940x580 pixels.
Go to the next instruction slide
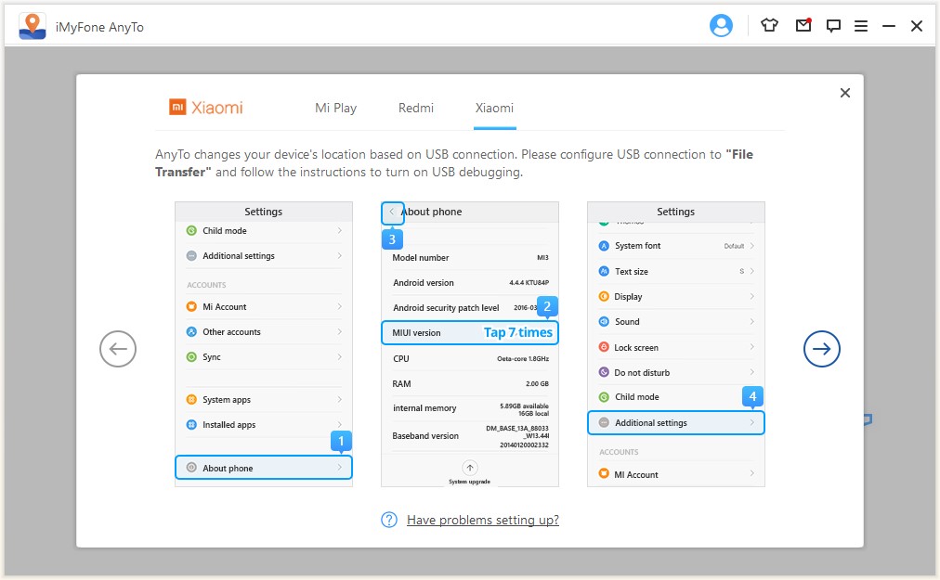(x=821, y=349)
